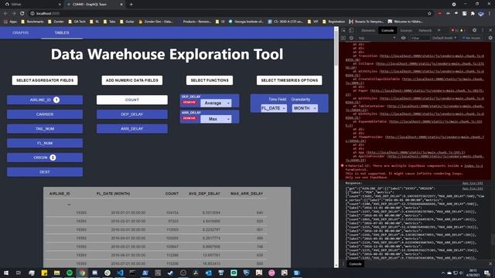Open the Time Field FL_DATE dropdown
Image resolution: width=495 pixels, height=278 pixels.
[x=274, y=108]
